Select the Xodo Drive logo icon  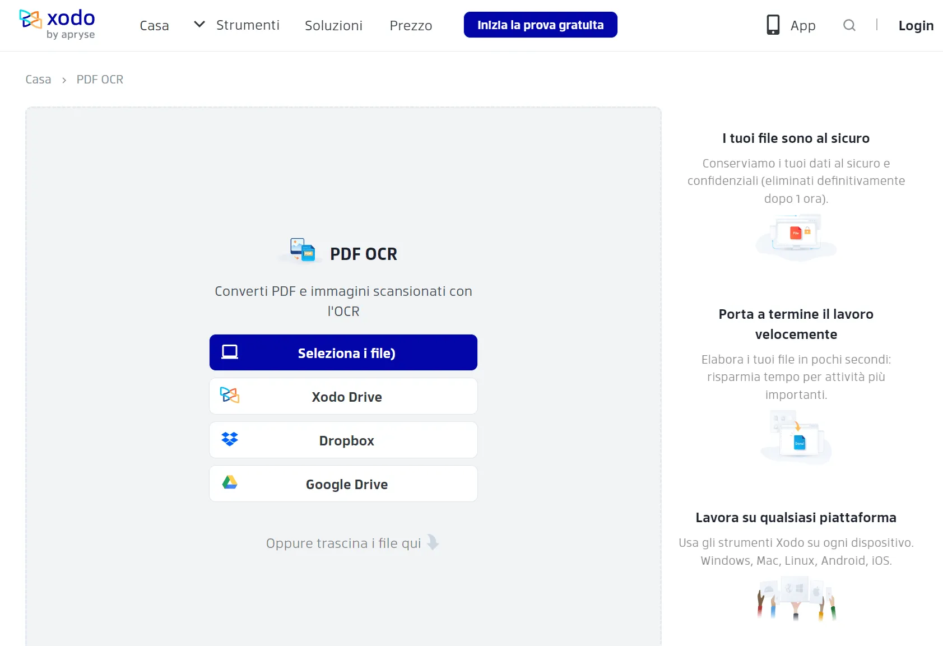pos(230,395)
